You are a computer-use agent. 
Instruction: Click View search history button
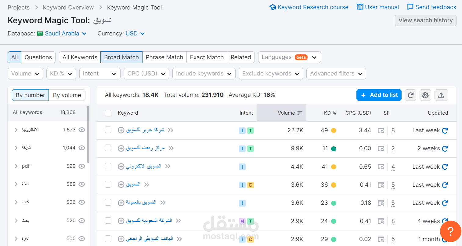pyautogui.click(x=426, y=20)
